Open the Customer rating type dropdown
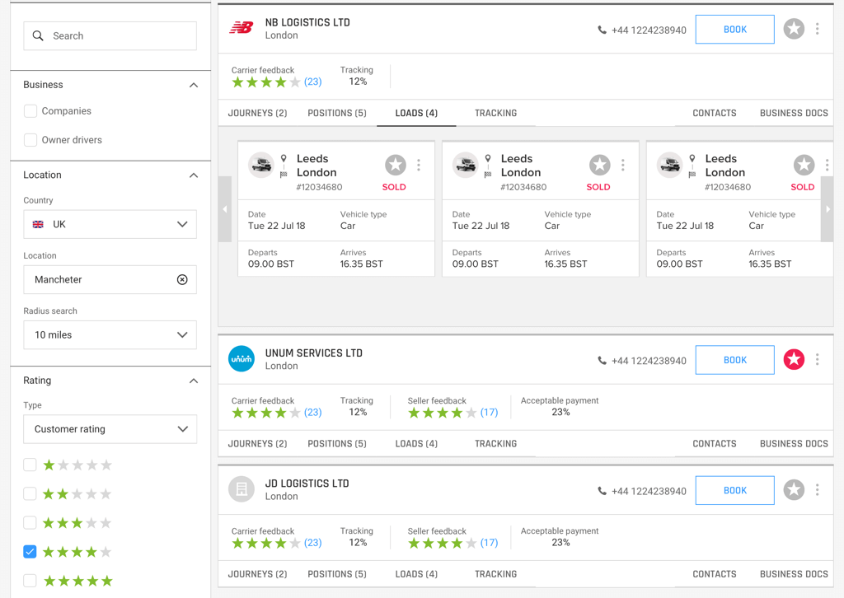The image size is (844, 598). pyautogui.click(x=110, y=429)
